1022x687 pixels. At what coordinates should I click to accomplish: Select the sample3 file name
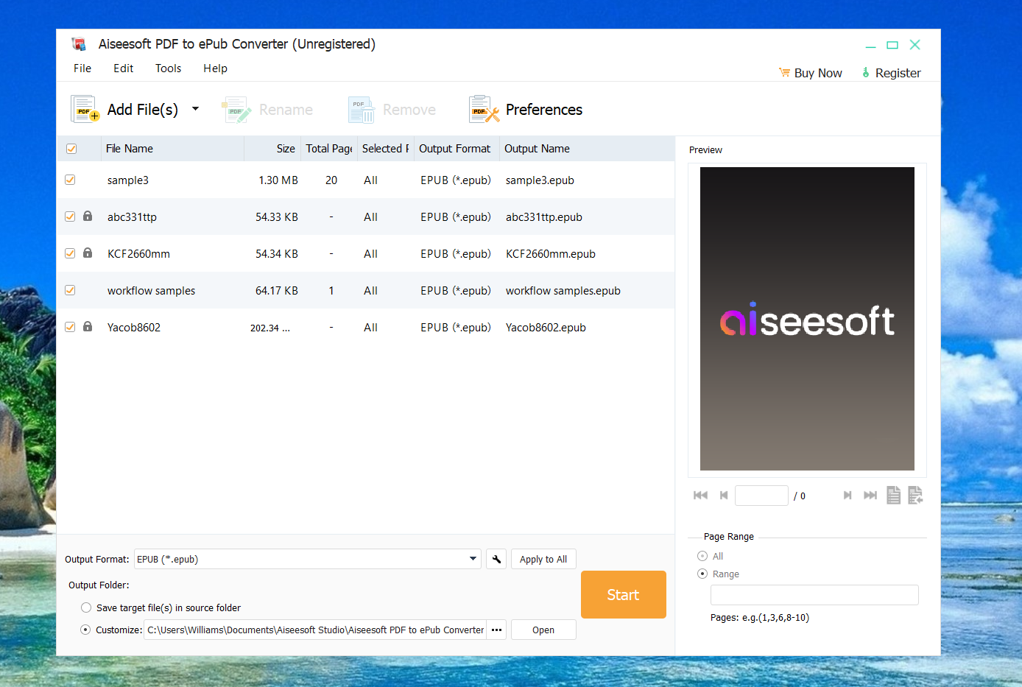pos(128,180)
